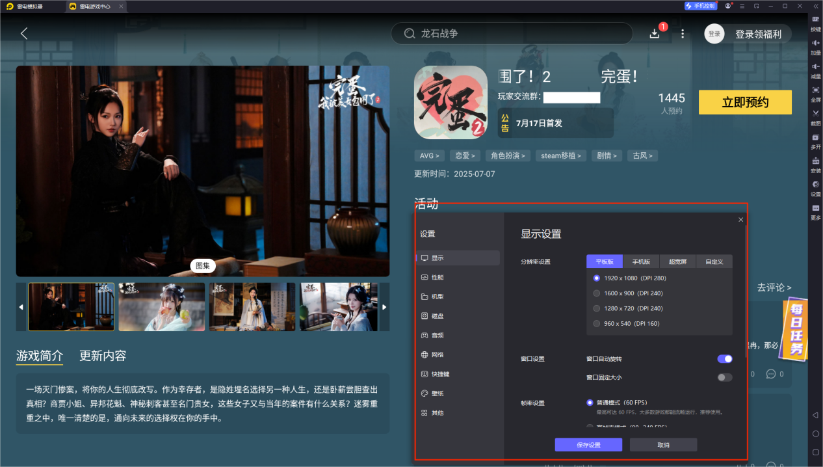Select 1920 x 1080 (DPI 280) resolution

(630, 278)
